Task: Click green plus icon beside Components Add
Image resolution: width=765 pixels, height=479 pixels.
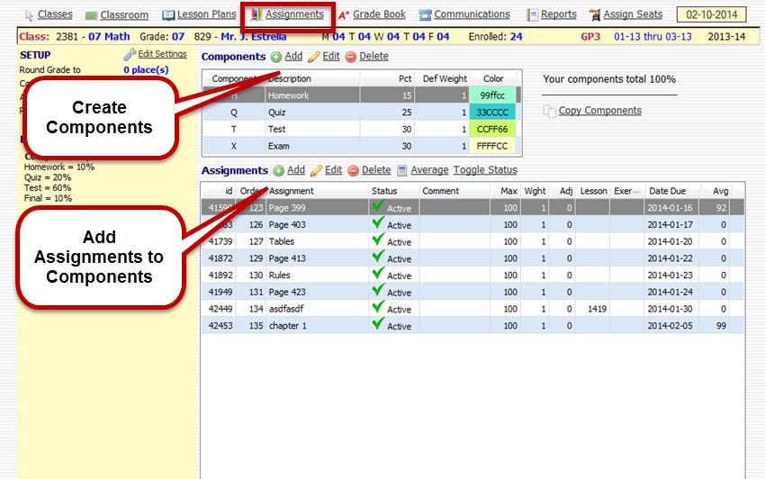Action: [x=276, y=57]
